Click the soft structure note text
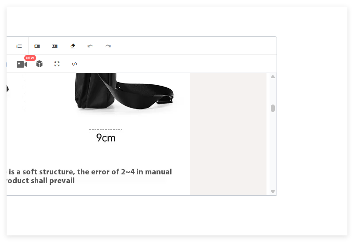This screenshot has height=242, width=354. (x=89, y=176)
